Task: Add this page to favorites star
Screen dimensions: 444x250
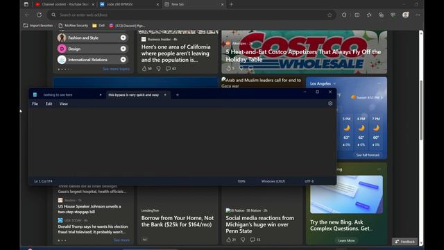Action: (330, 15)
